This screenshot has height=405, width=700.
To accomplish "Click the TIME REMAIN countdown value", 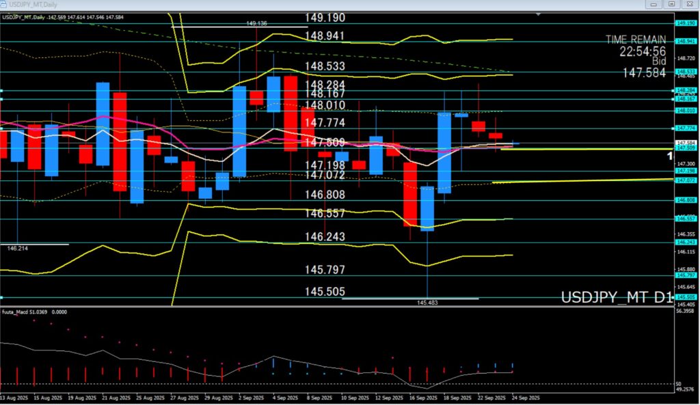I will tap(642, 51).
